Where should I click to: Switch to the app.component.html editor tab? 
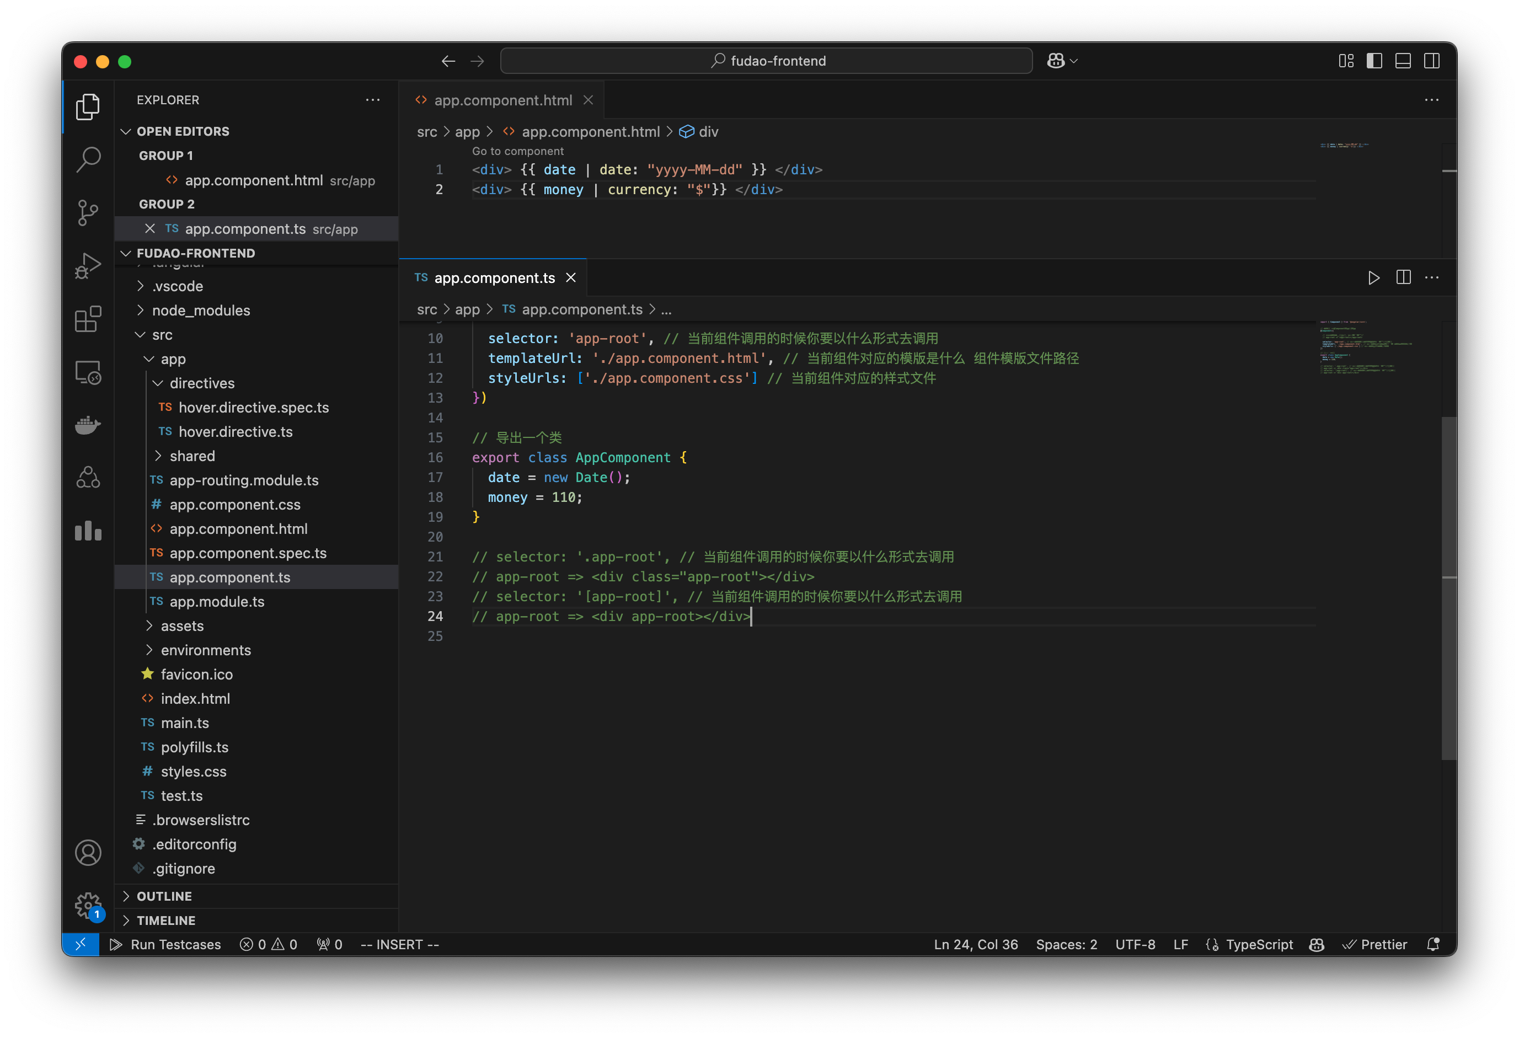502,100
